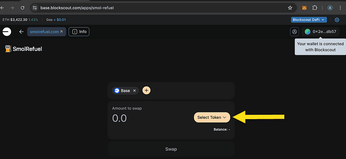
Task: Add another chain with plus button
Action: click(x=147, y=90)
